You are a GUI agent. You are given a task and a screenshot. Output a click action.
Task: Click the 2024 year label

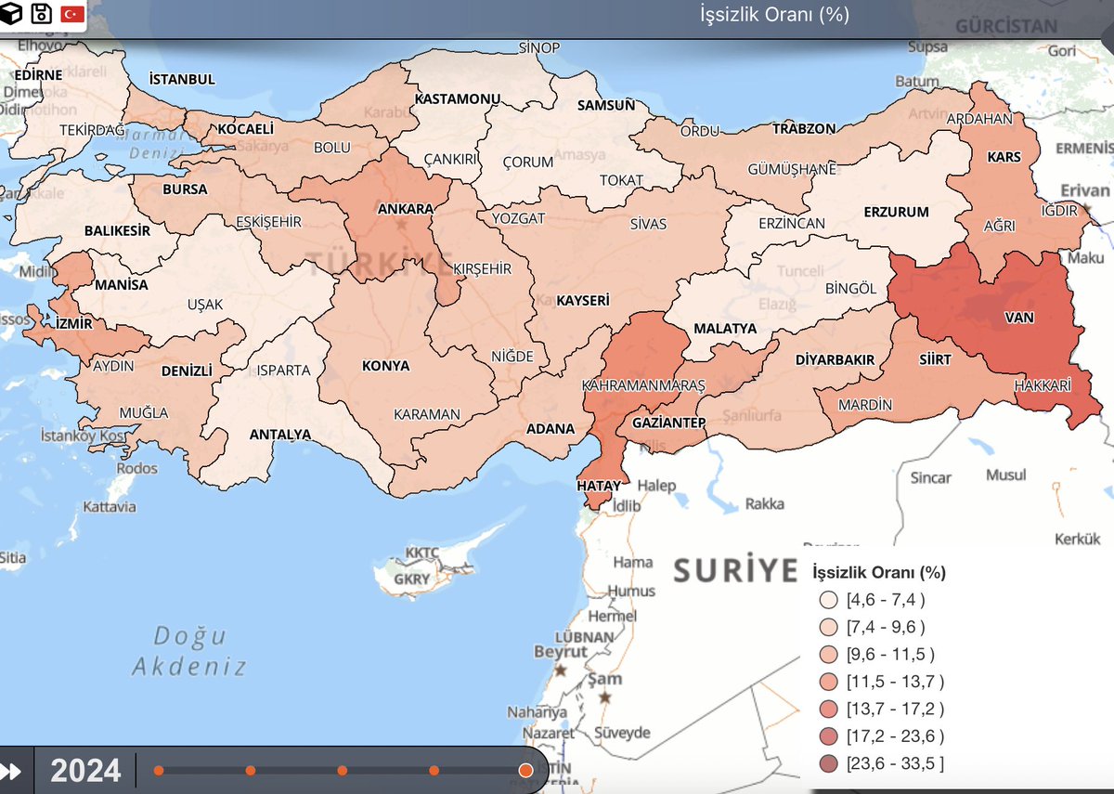click(87, 771)
